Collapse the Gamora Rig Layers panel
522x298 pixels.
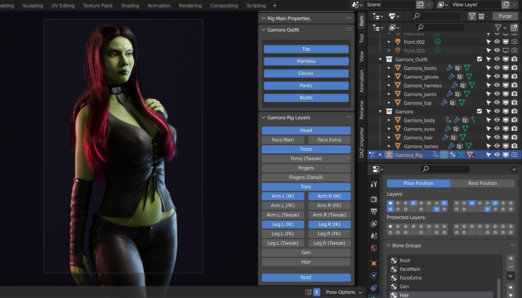tap(263, 117)
